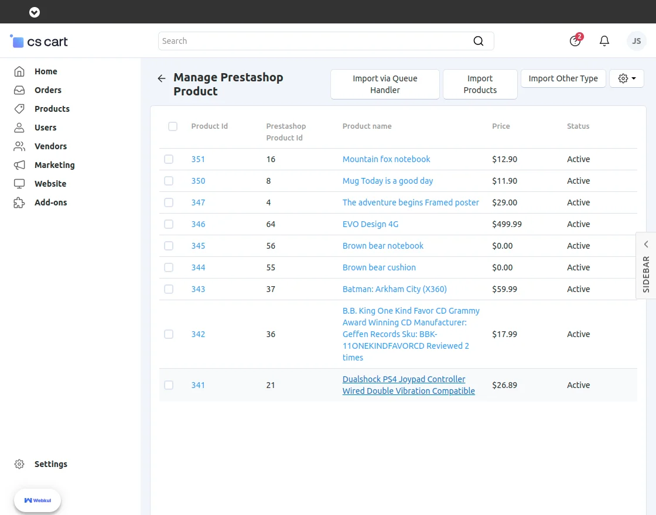656x515 pixels.
Task: Toggle the select-all checkbox in header
Action: coord(173,126)
